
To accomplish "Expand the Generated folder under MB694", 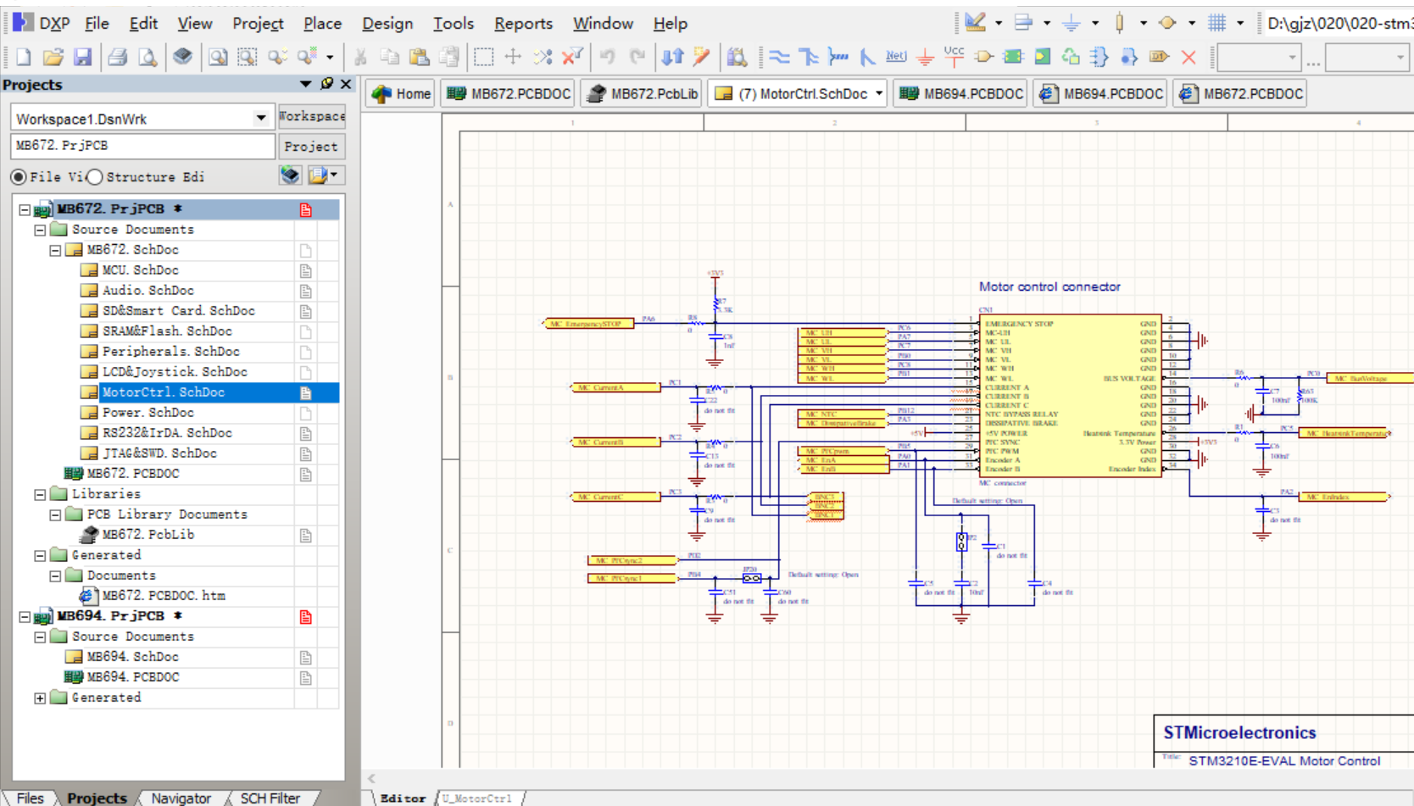I will tap(40, 698).
